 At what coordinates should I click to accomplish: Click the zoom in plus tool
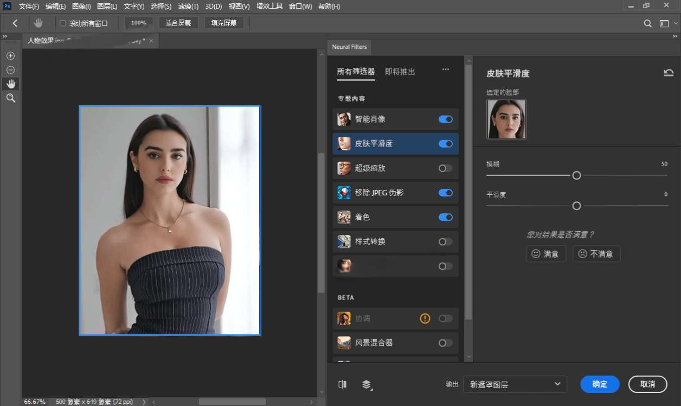(10, 56)
